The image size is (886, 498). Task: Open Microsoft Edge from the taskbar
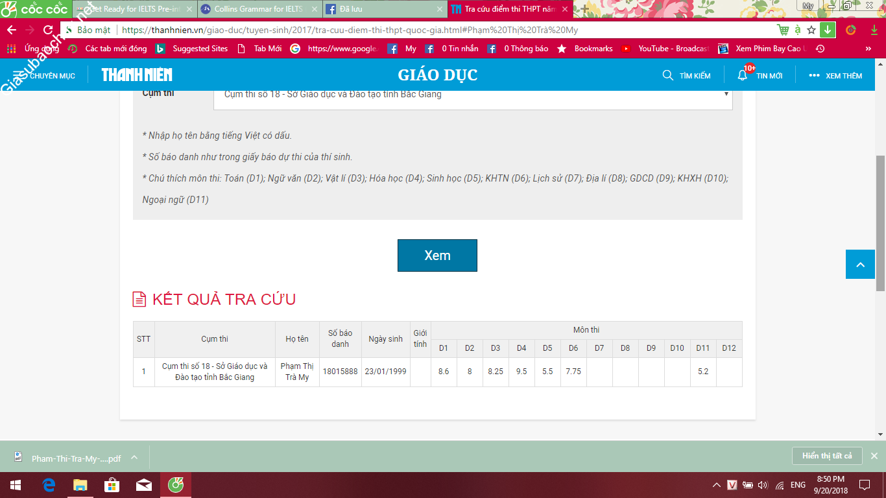click(49, 484)
